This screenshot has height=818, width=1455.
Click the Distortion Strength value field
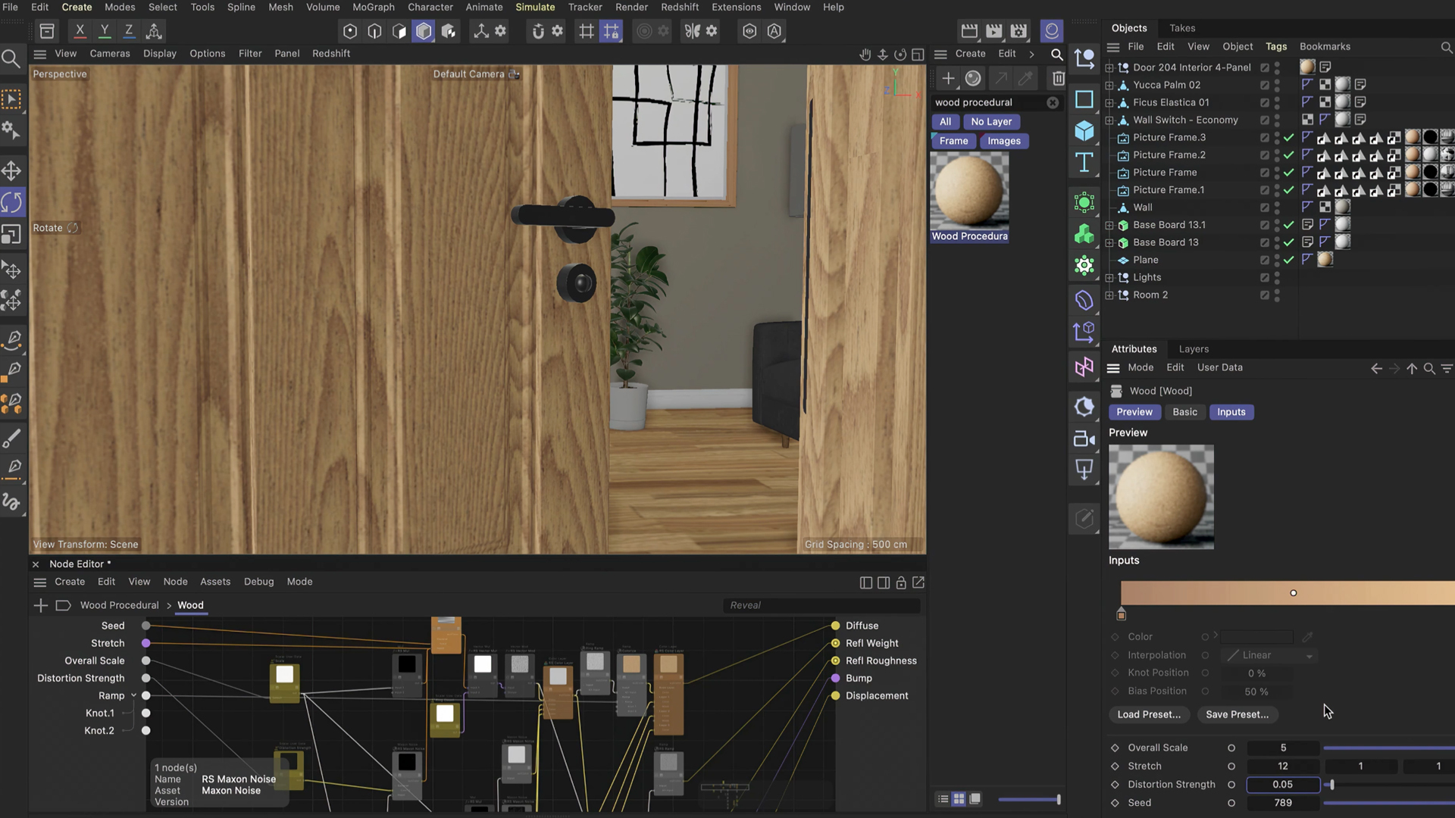[1282, 785]
